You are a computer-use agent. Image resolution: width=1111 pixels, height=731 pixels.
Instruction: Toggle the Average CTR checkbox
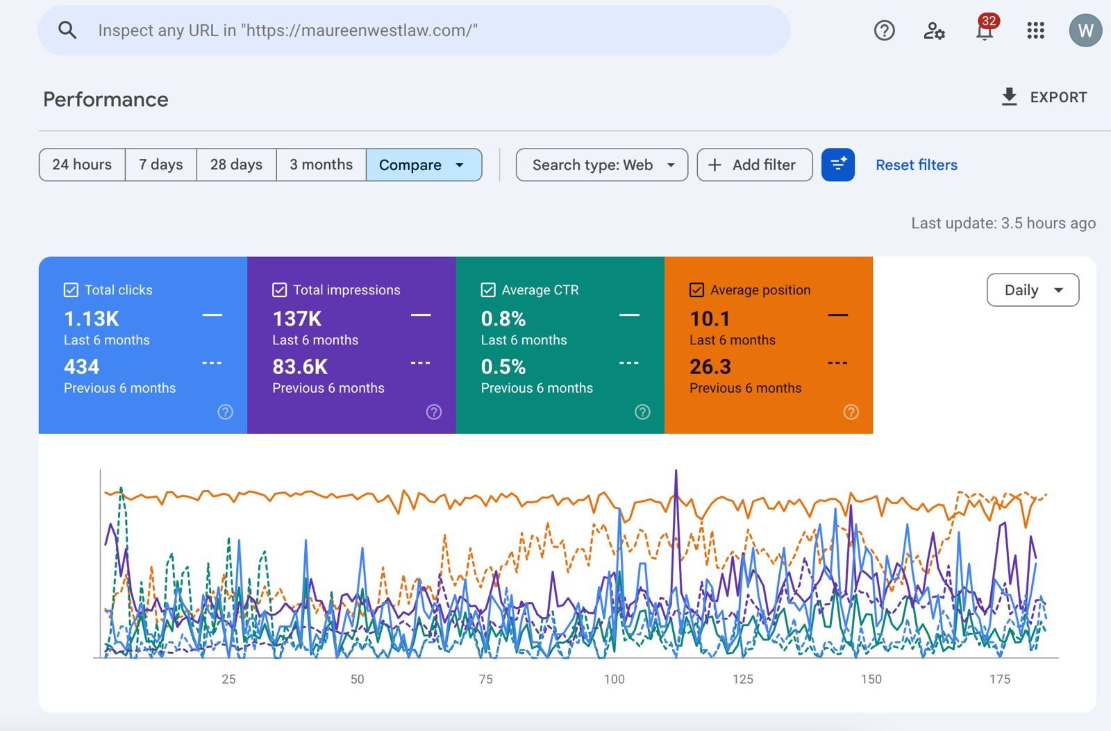tap(488, 290)
